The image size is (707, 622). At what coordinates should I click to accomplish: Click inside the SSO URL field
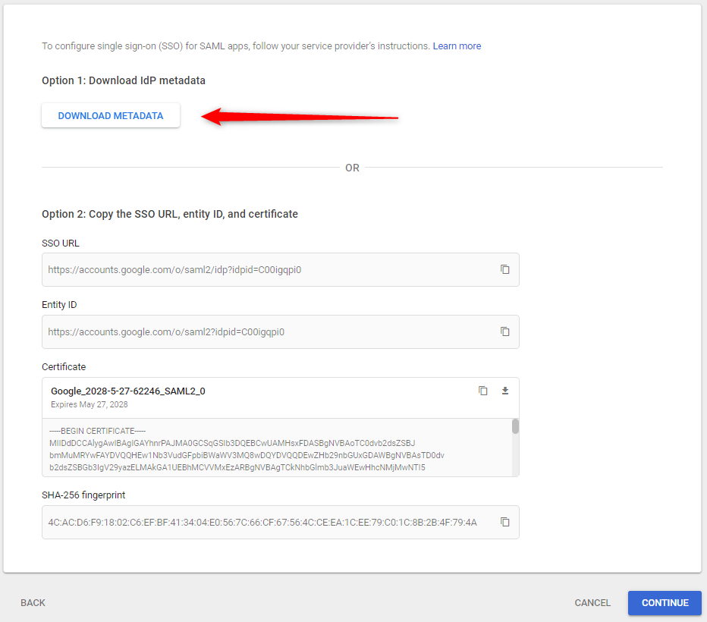[x=281, y=269]
